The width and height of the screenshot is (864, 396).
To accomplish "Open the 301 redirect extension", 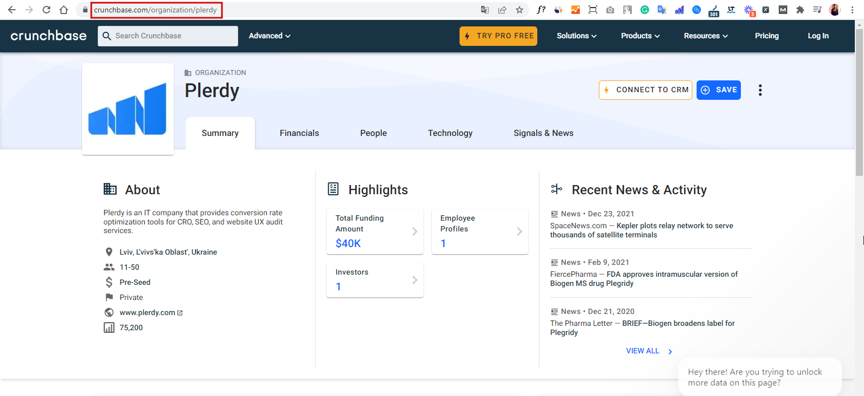I will [714, 11].
